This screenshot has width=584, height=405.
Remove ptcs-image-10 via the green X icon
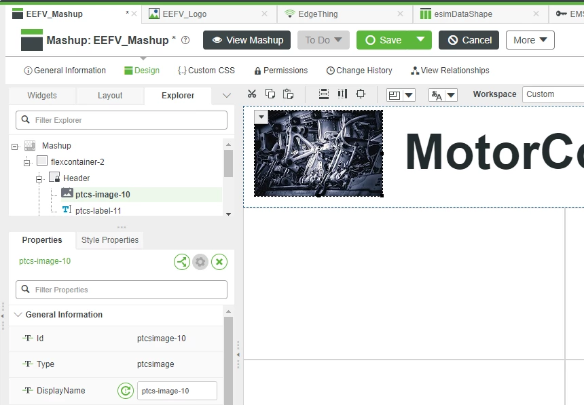219,262
